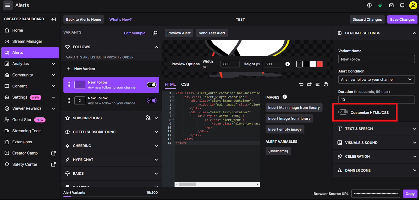Click the Variant Name input field

(x=376, y=59)
